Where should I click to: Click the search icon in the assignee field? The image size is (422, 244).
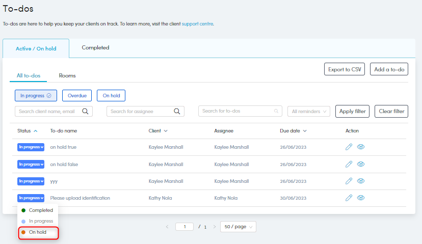[x=177, y=111]
